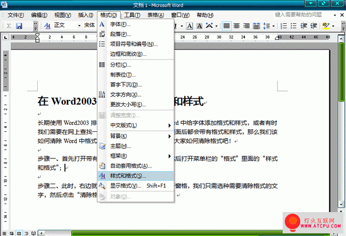Open the style 正文 dropdown
Image resolution: width=346 pixels, height=236 pixels.
pos(79,26)
